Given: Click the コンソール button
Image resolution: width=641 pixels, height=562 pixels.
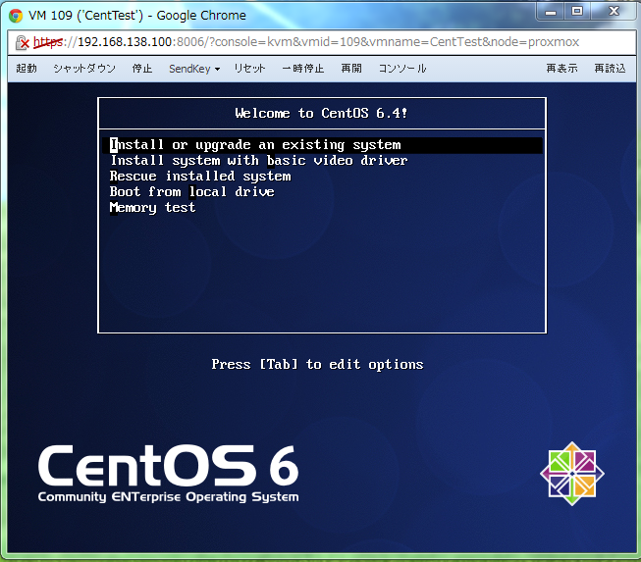Looking at the screenshot, I should [402, 69].
